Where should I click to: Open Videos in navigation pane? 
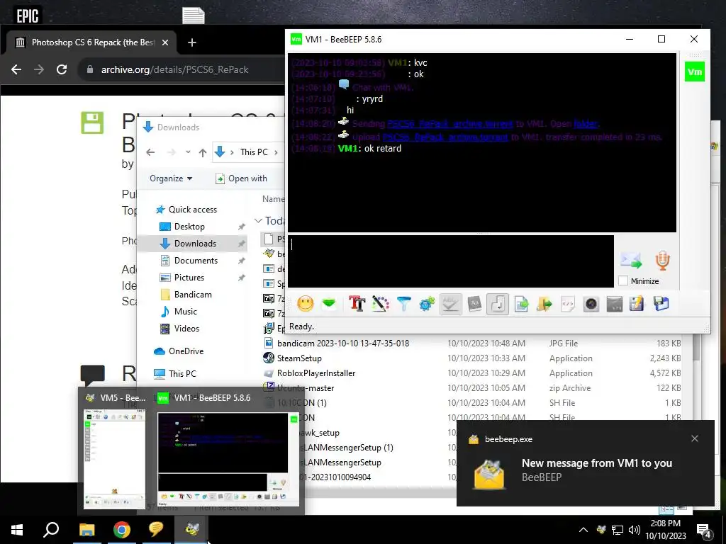coord(186,329)
